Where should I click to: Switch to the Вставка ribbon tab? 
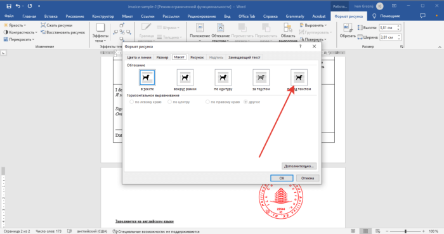pyautogui.click(x=51, y=16)
